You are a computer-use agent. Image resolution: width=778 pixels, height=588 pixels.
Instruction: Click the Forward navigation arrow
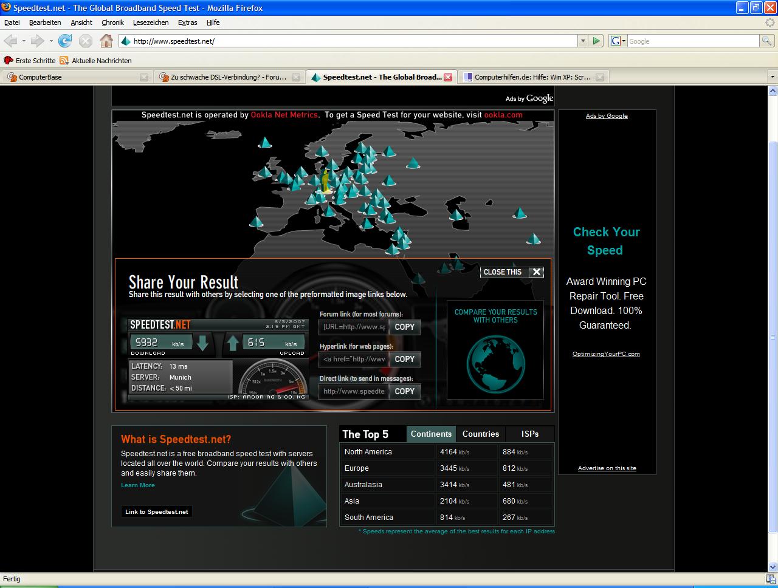pyautogui.click(x=38, y=41)
